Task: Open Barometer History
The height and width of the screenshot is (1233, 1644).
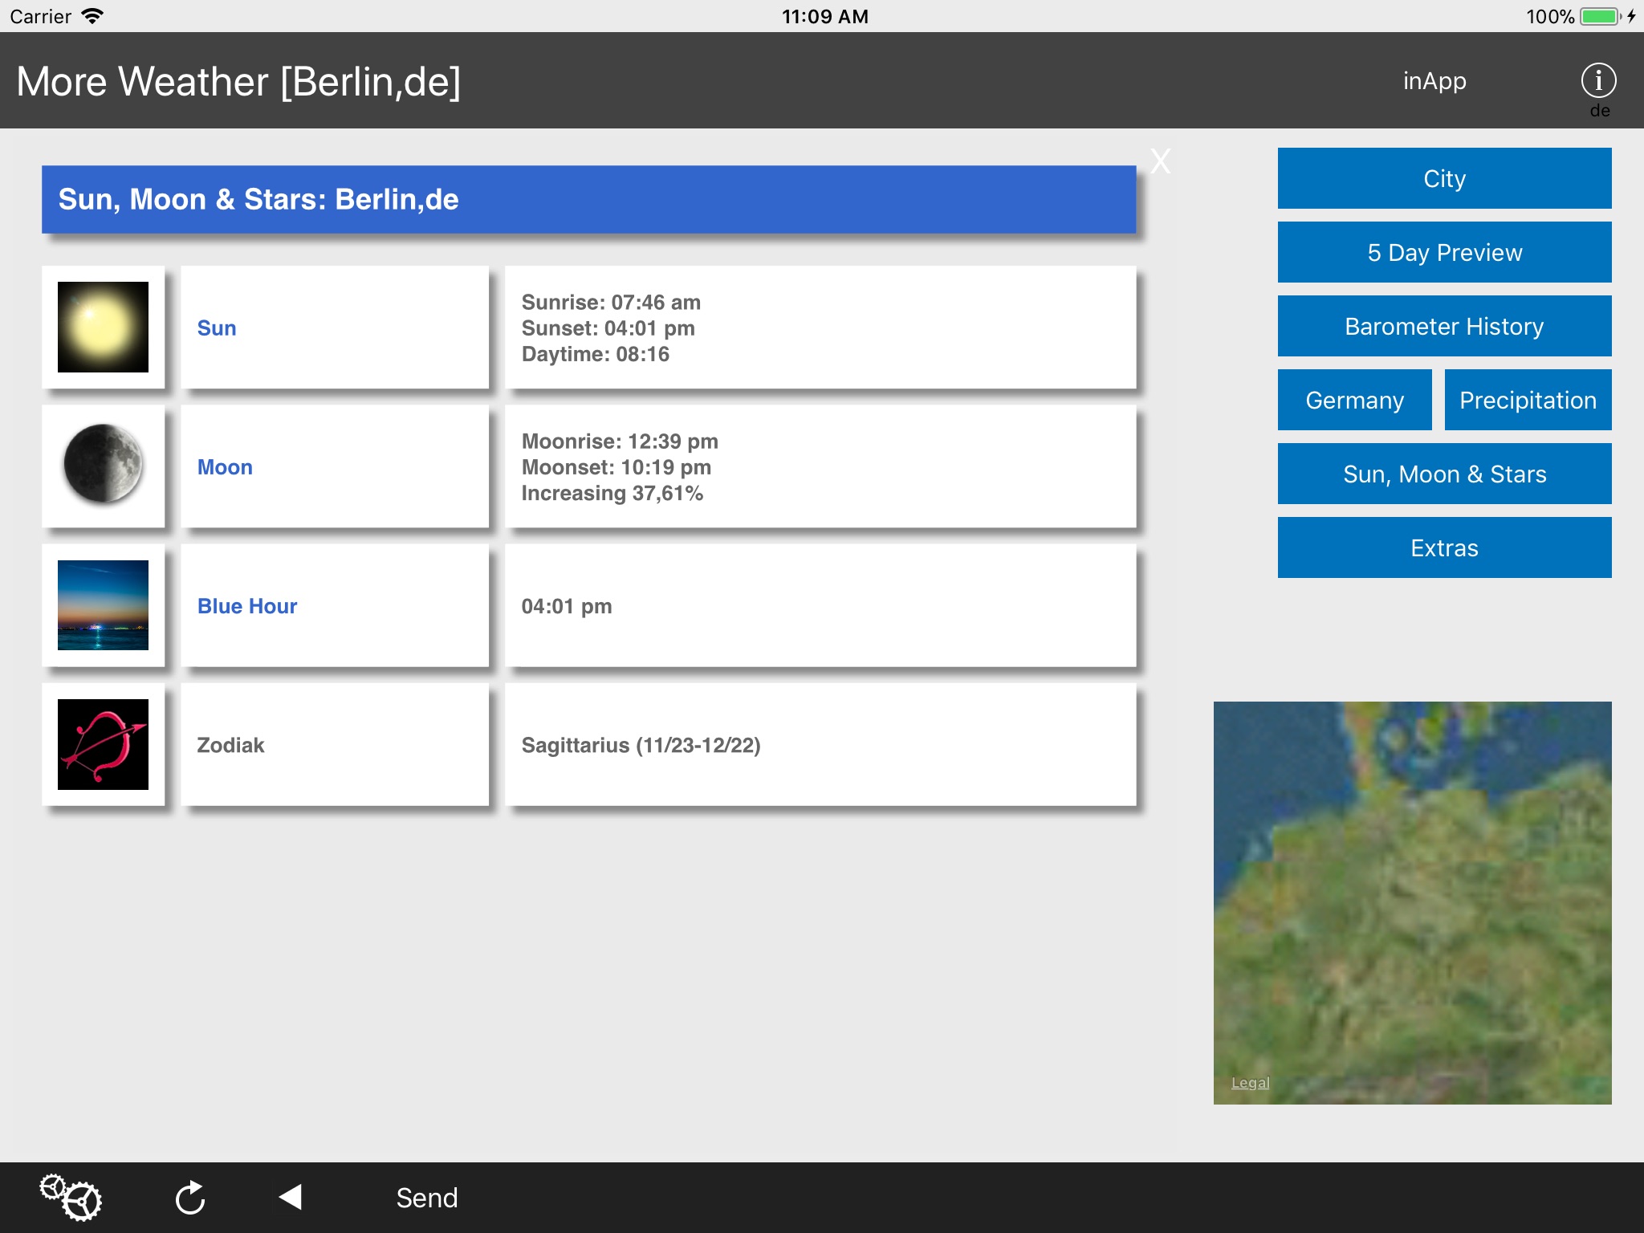Action: point(1443,326)
